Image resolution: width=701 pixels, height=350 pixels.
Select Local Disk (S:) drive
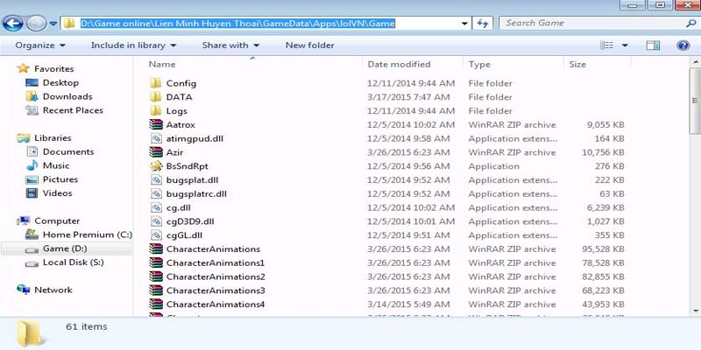coord(73,262)
